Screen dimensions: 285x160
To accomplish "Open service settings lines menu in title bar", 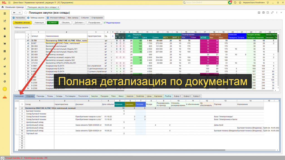I will (268, 2).
